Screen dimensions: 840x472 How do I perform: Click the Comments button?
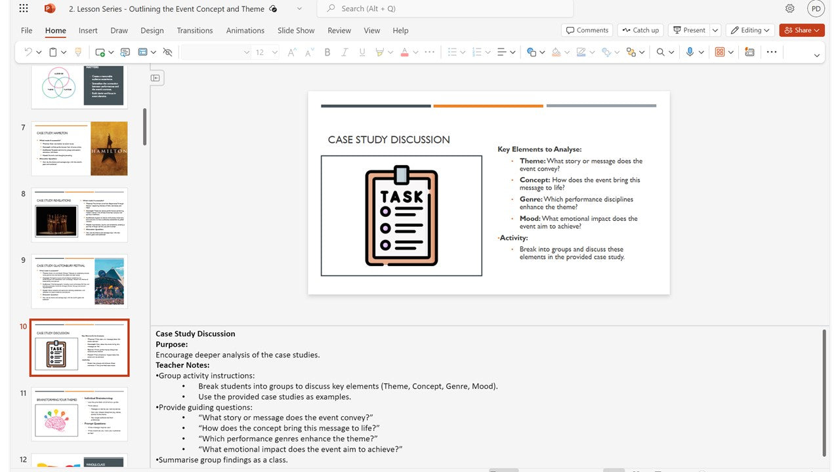click(x=587, y=30)
